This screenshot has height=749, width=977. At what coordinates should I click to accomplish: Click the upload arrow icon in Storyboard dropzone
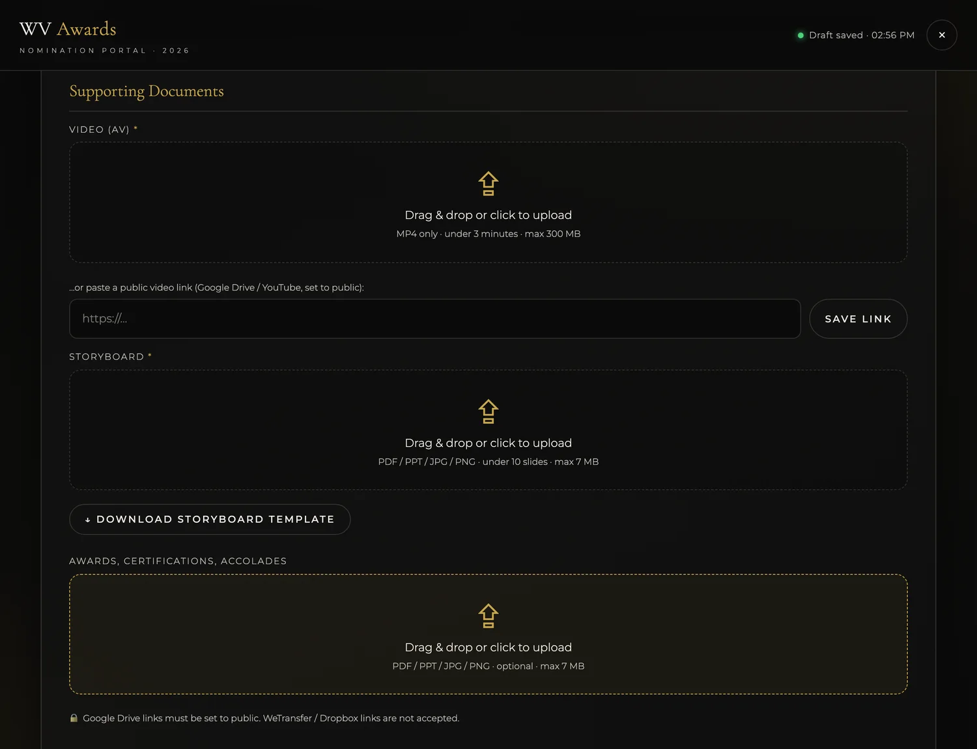tap(488, 412)
